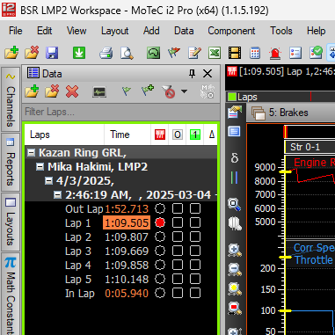Click the zoom in magnifier icon
The width and height of the screenshot is (335, 335).
point(235,251)
